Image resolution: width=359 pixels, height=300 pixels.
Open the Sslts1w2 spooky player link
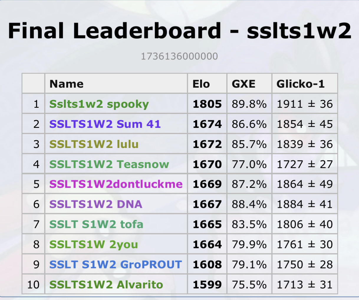coord(99,104)
